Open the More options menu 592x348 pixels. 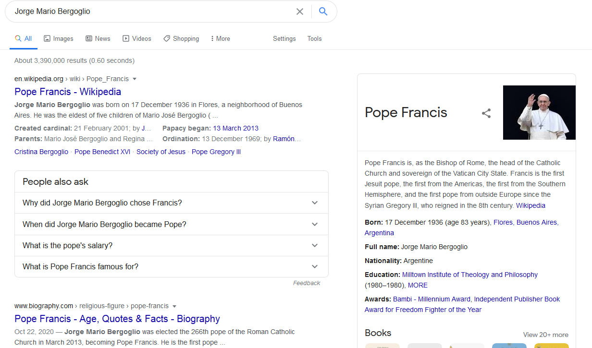221,38
